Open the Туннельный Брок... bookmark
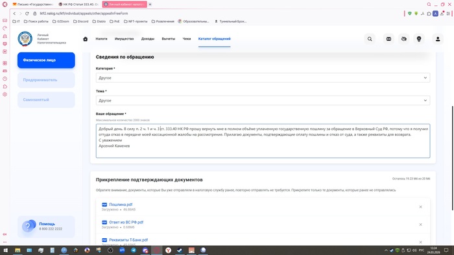Image resolution: width=454 pixels, height=255 pixels. [x=230, y=21]
